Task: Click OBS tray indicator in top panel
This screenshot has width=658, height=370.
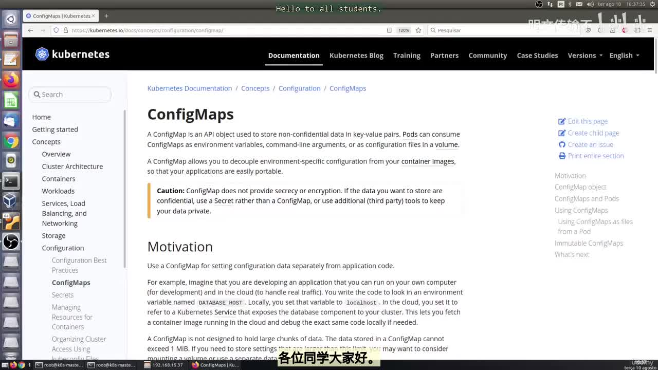Action: [539, 4]
